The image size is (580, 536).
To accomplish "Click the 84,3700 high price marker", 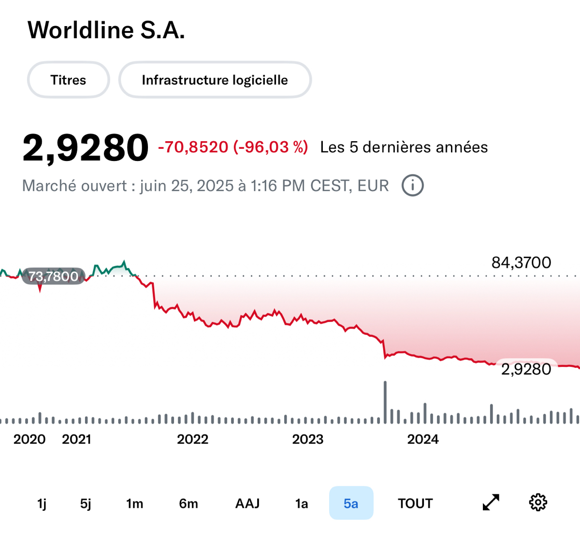I will pyautogui.click(x=521, y=262).
